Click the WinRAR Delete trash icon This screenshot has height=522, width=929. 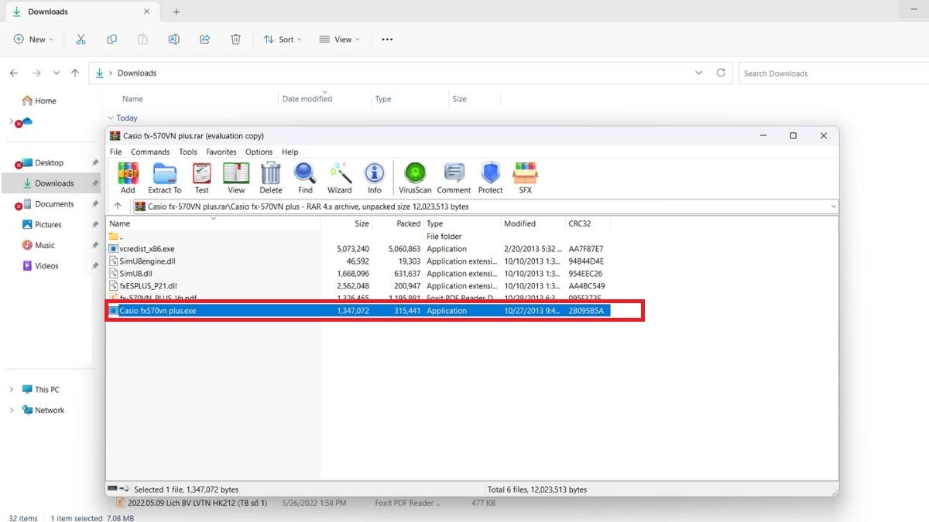click(x=271, y=178)
